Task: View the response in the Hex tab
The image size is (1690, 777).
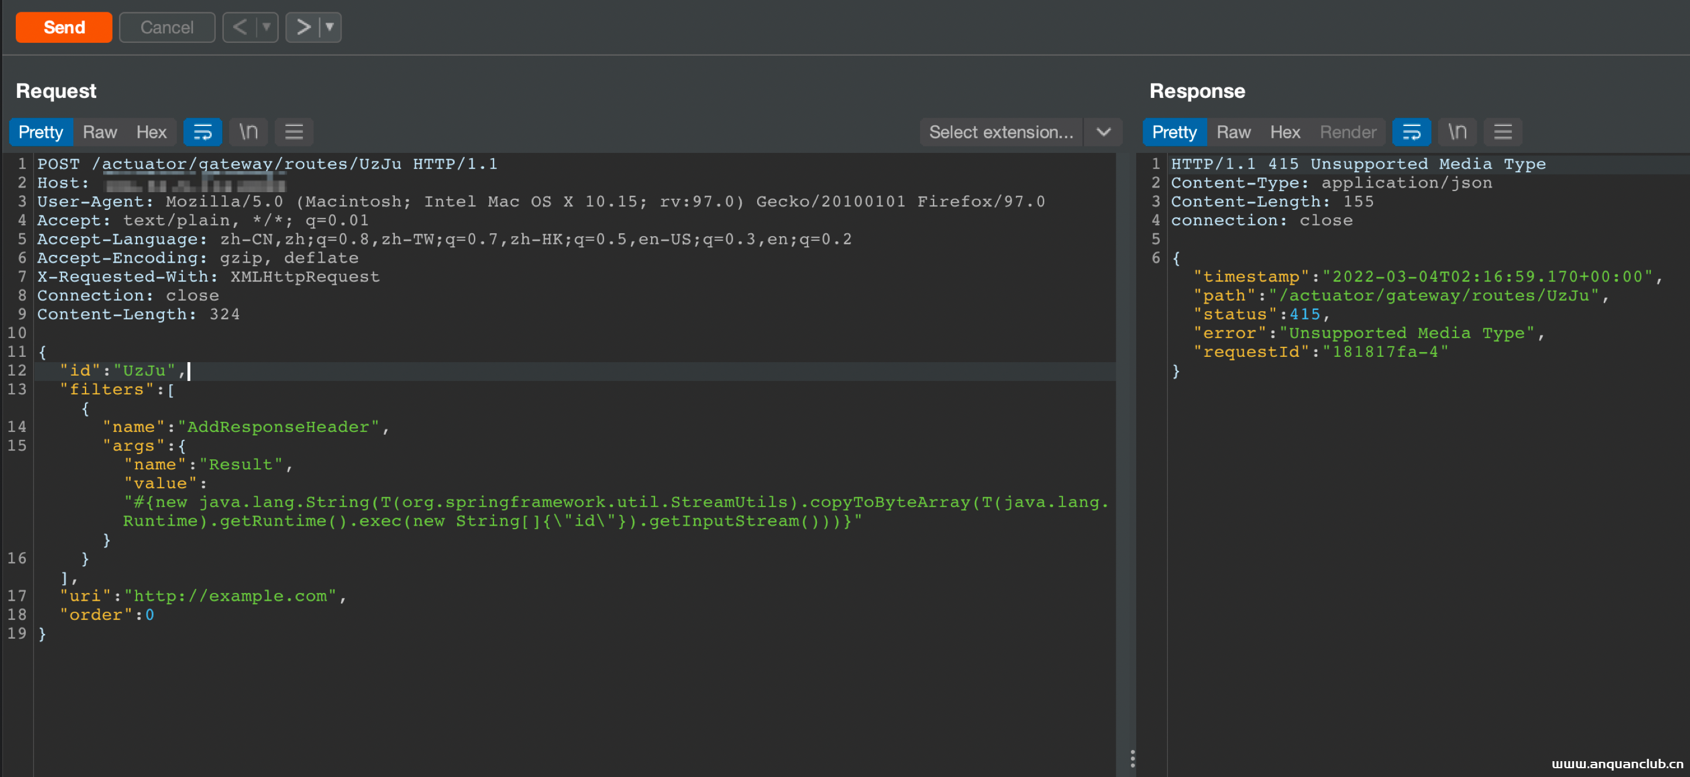Action: click(1284, 132)
